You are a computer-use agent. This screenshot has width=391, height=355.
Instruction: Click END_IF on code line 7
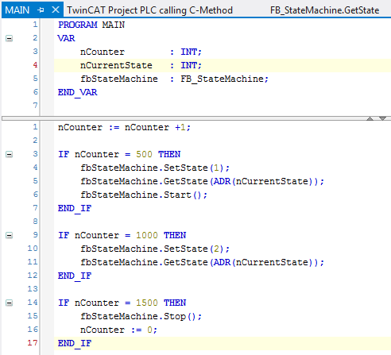pos(75,209)
